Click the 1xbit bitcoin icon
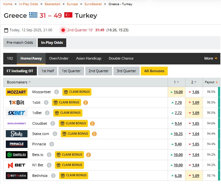Screen dimensions: 221x184 (x=86, y=102)
